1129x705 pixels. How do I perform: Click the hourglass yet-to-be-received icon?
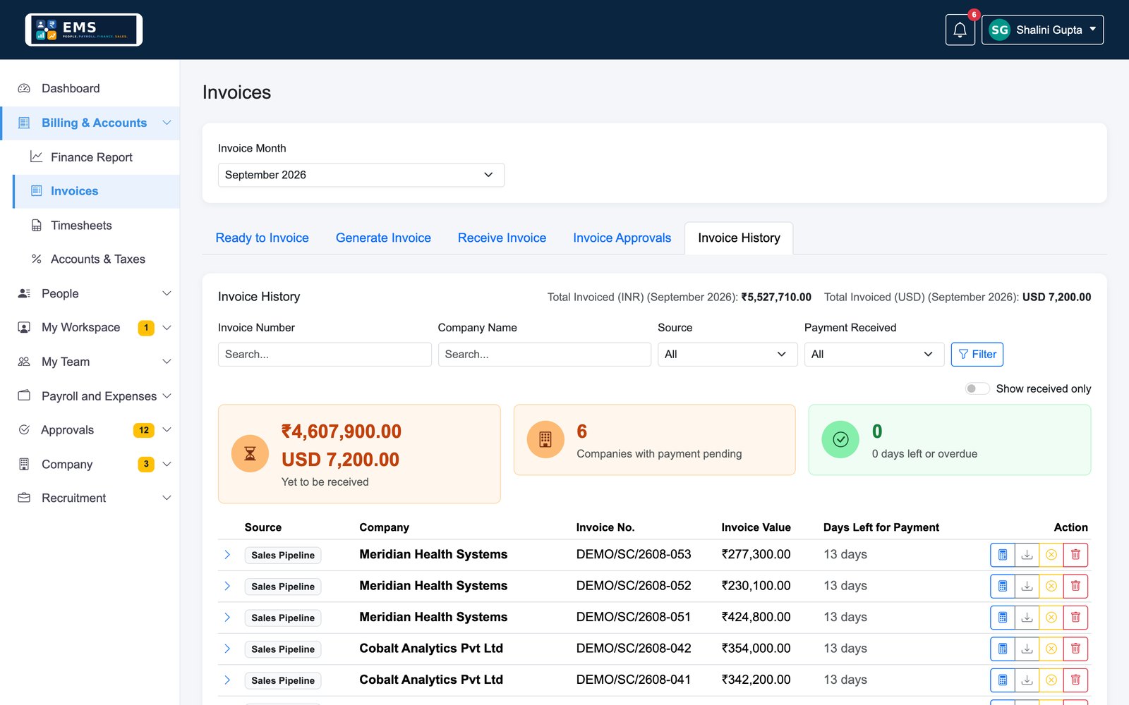pos(250,453)
